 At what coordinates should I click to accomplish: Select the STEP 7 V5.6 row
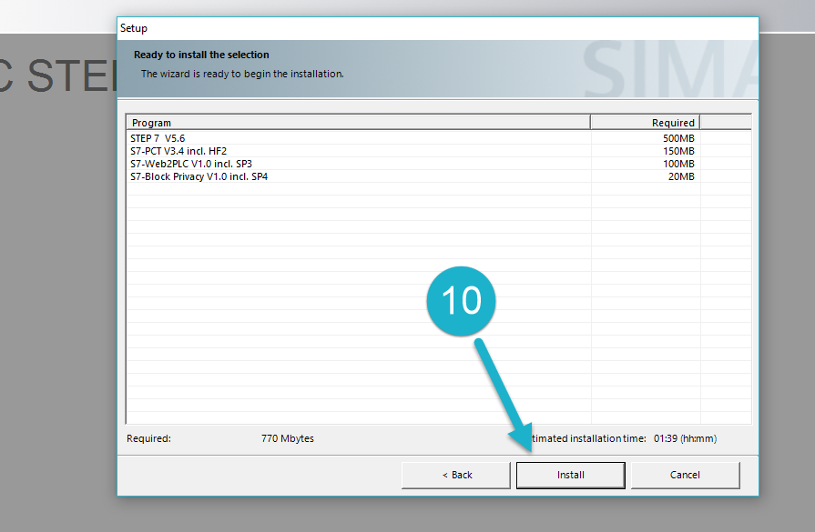(x=439, y=138)
